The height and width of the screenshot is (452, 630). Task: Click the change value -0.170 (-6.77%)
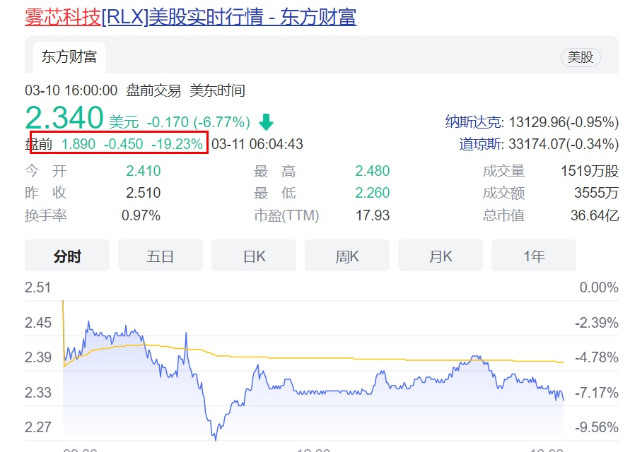point(199,122)
